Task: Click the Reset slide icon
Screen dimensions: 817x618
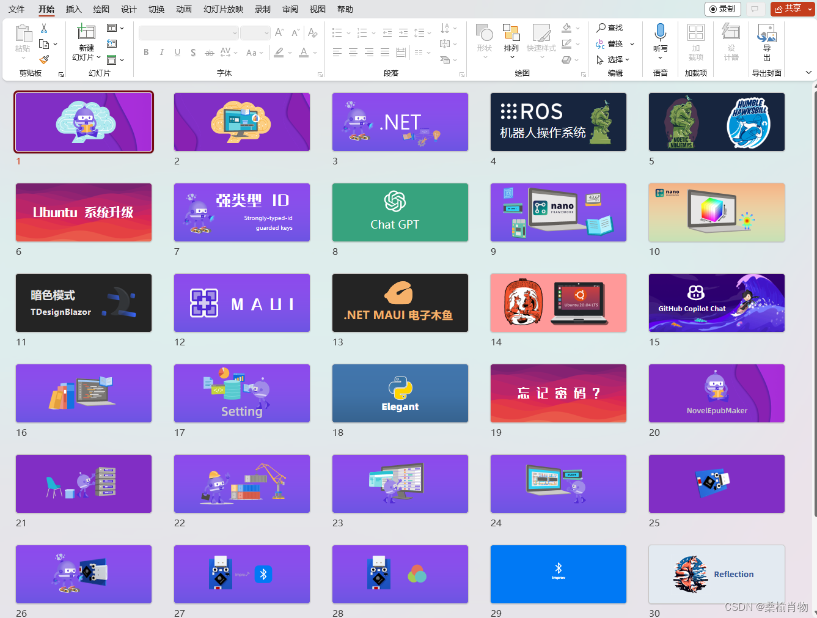Action: (x=112, y=43)
